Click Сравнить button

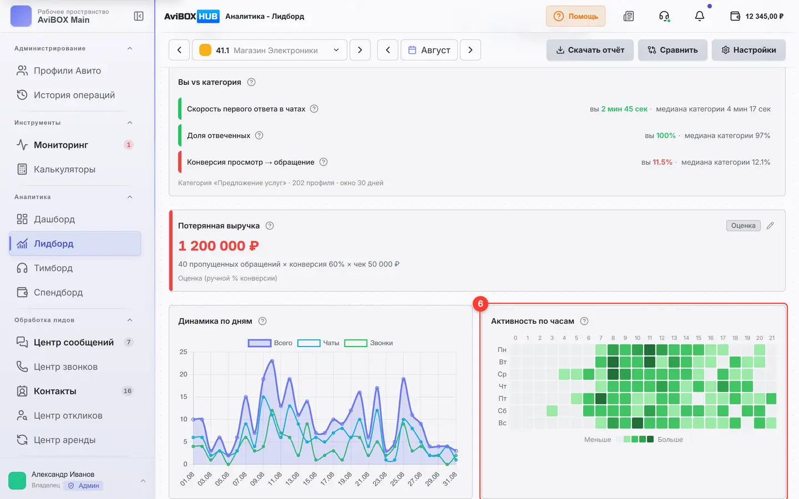pos(672,50)
